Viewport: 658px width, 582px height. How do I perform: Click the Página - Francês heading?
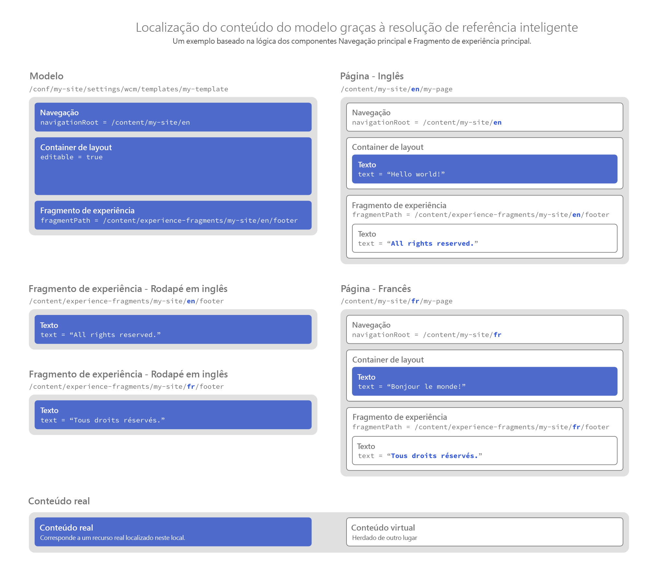(376, 288)
